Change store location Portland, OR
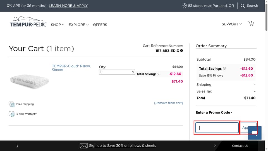The image size is (268, 151). coord(223,6)
